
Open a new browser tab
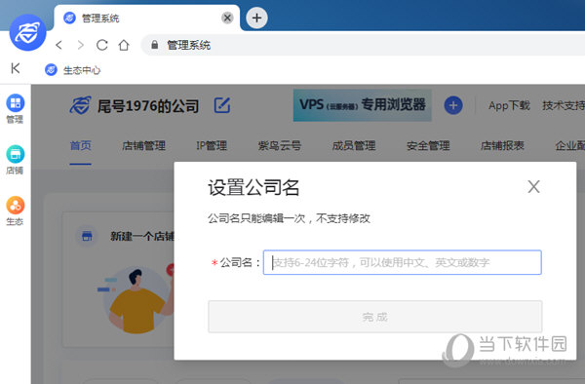[x=256, y=18]
